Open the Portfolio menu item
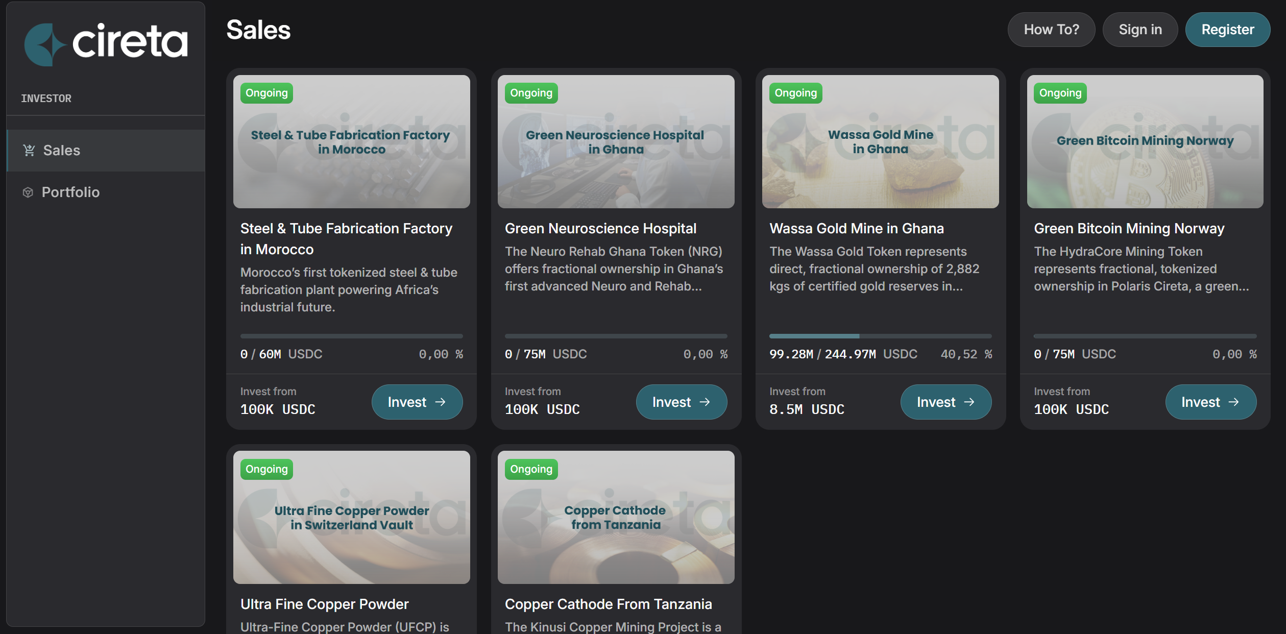1286x634 pixels. click(x=70, y=192)
